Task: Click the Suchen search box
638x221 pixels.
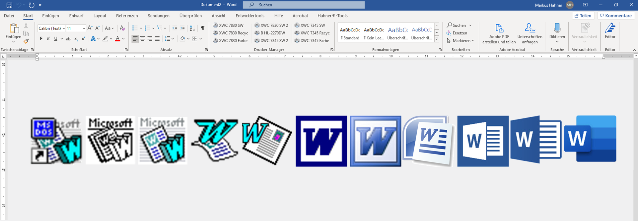Action: (x=304, y=5)
